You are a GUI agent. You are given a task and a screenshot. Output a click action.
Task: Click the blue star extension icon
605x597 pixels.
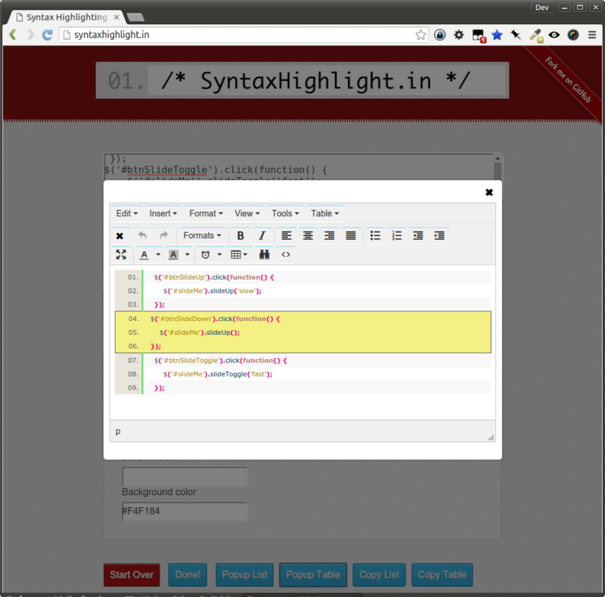coord(497,35)
